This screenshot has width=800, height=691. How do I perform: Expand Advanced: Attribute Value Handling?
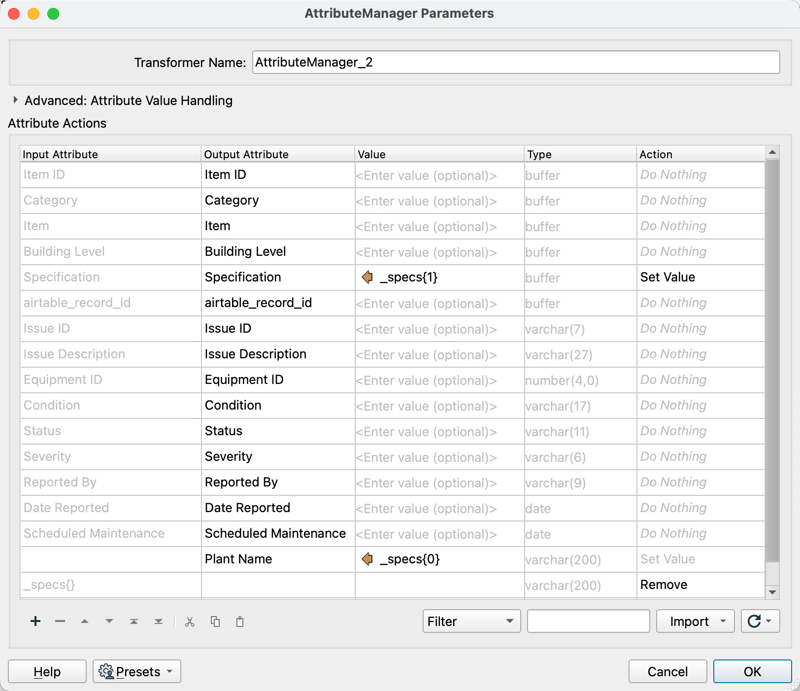click(15, 100)
